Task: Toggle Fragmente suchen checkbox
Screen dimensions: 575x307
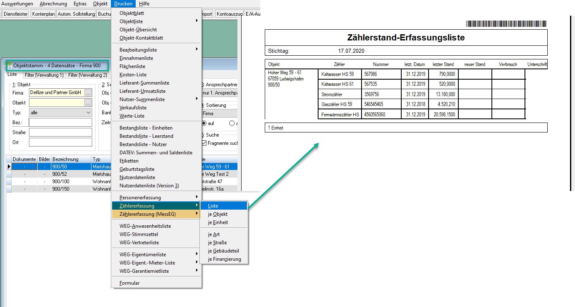Action: tap(204, 143)
